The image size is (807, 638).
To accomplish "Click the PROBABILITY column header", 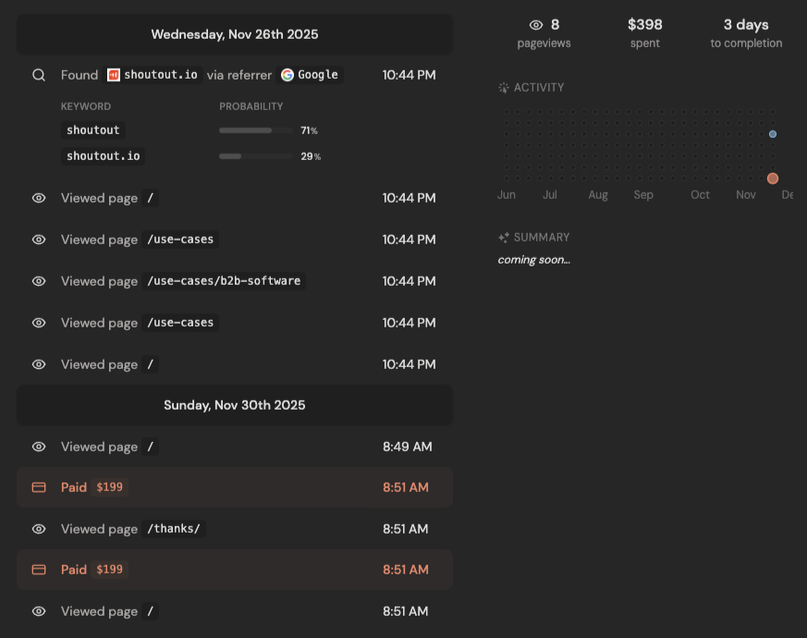I will point(251,106).
